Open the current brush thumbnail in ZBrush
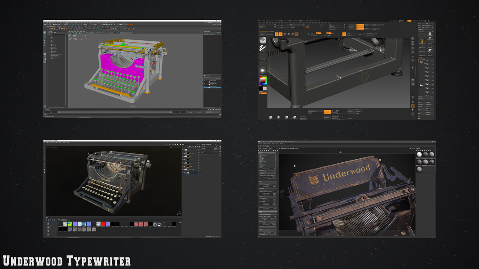Viewport: 479px width, 269px height. (x=263, y=39)
